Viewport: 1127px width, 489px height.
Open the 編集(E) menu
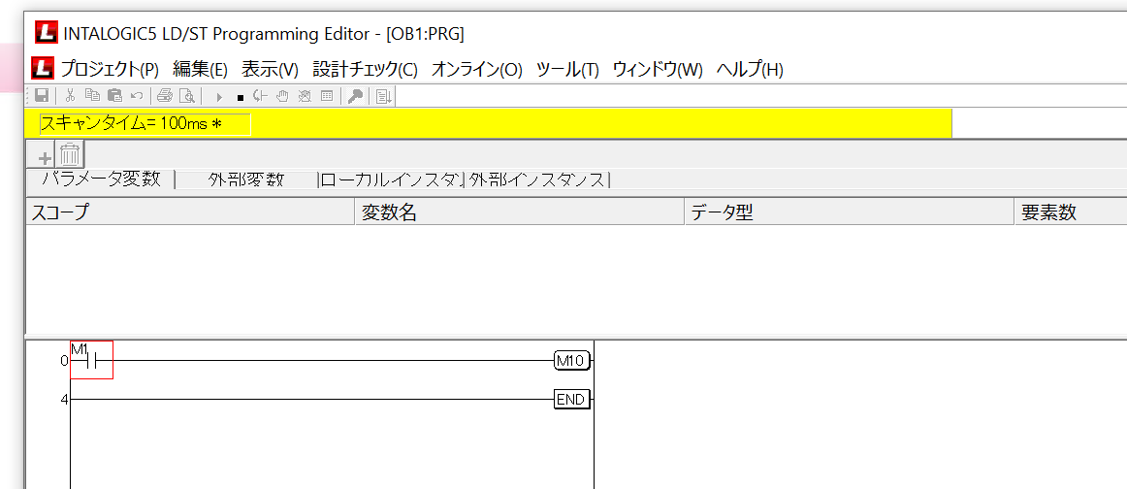coord(200,69)
